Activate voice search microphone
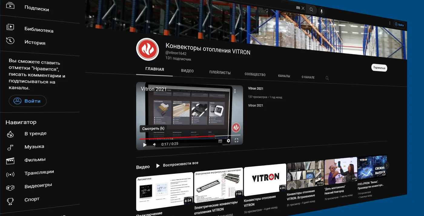 pyautogui.click(x=322, y=11)
